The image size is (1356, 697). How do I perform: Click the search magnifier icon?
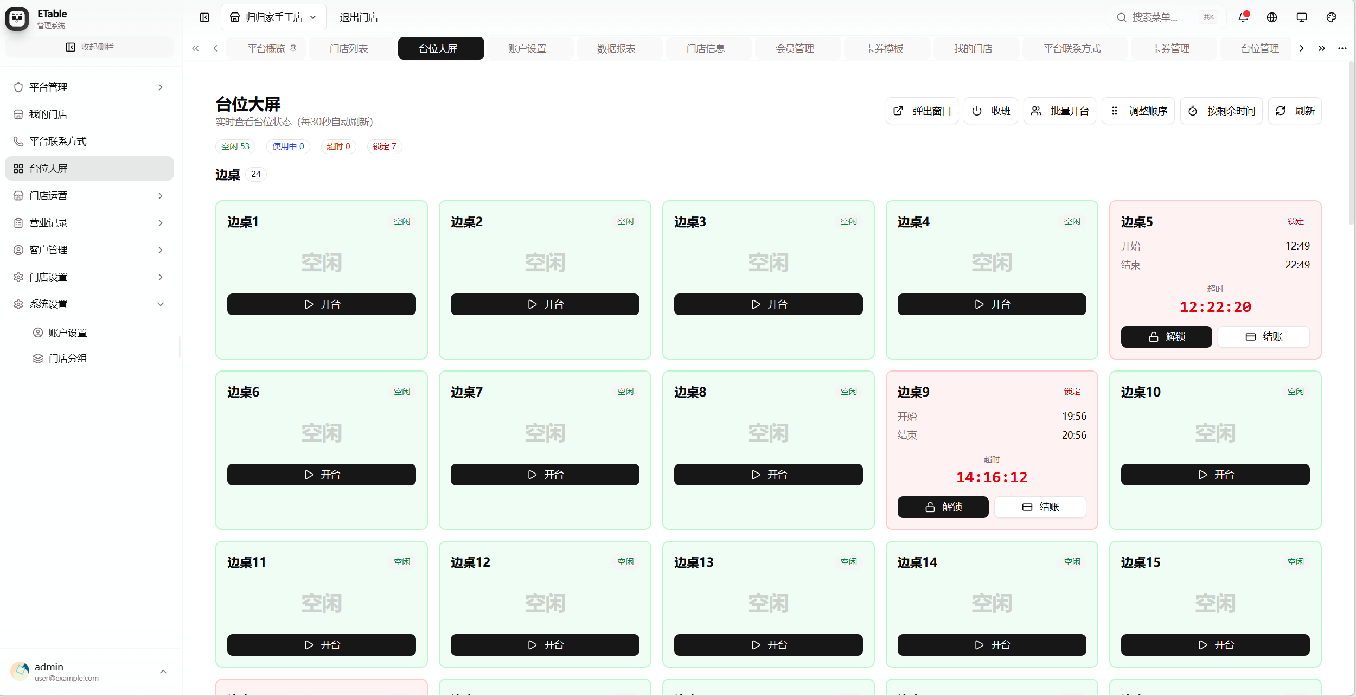(x=1122, y=17)
